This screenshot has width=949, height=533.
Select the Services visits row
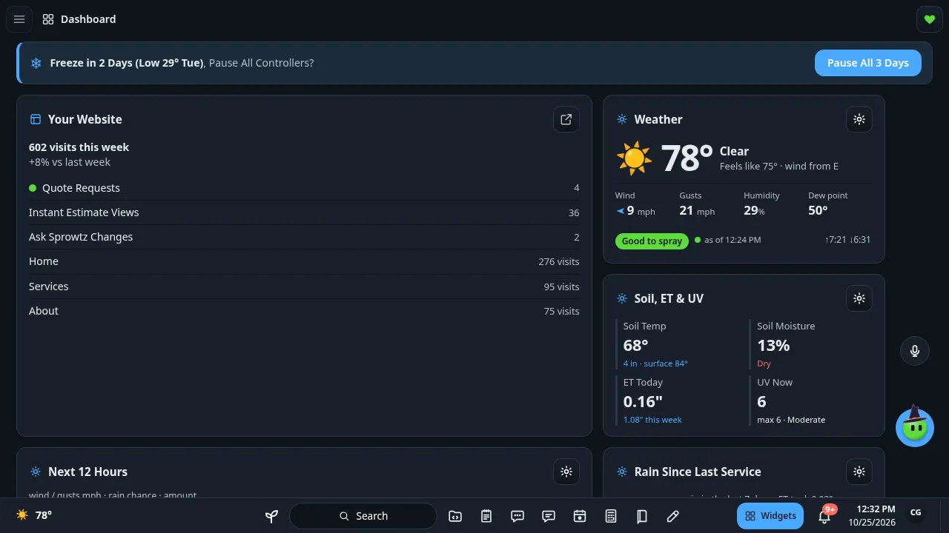pyautogui.click(x=304, y=286)
